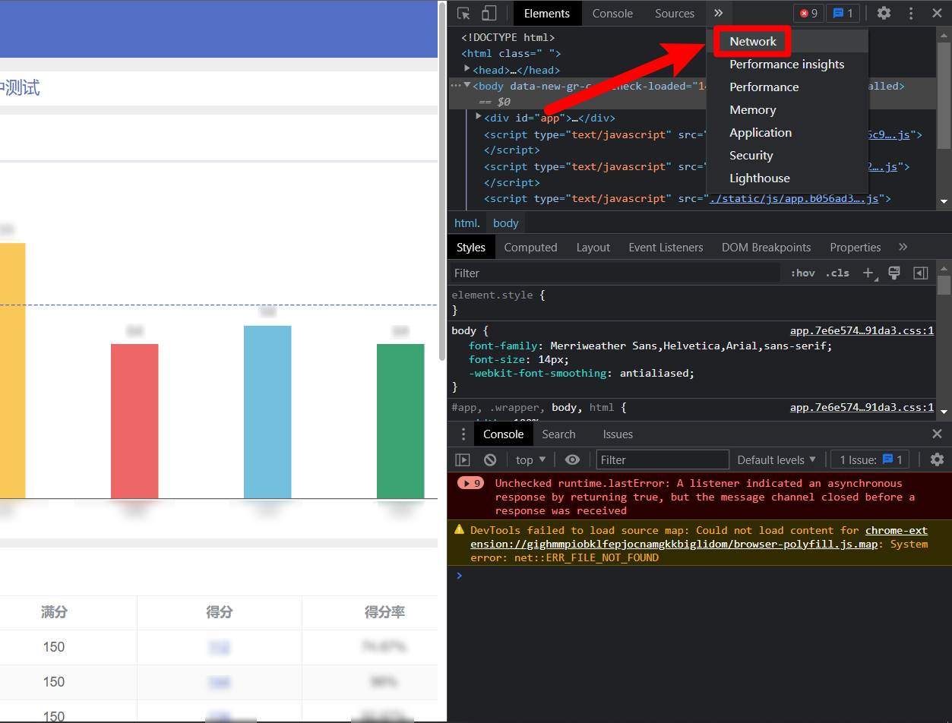Expand more Styles pane tabs chevron
952x723 pixels.
[903, 248]
